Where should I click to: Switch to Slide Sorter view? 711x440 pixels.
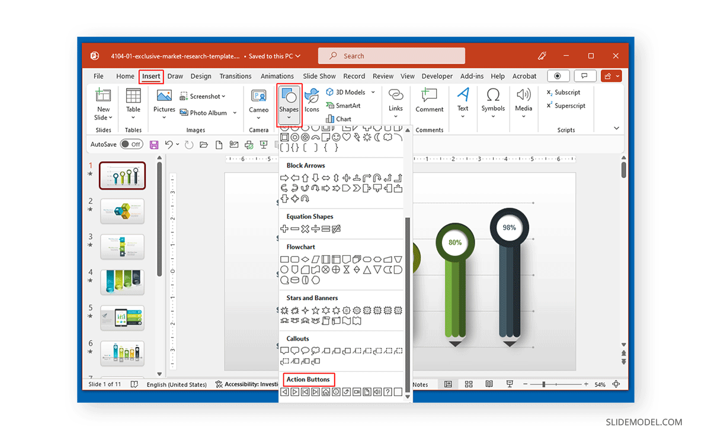tap(468, 384)
